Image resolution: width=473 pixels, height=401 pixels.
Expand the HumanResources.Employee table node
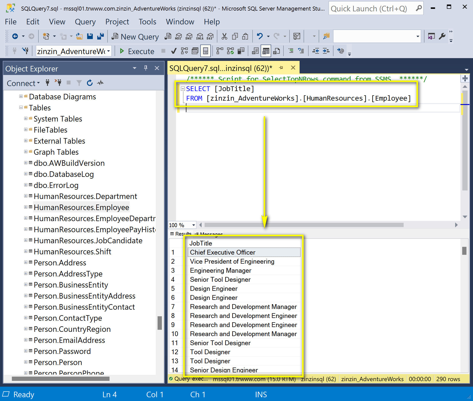[26, 207]
